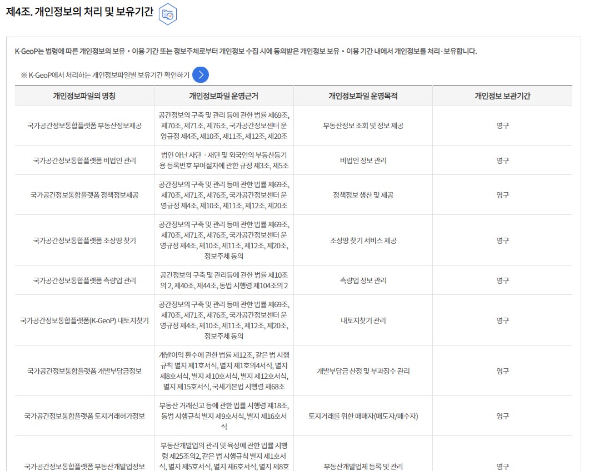Click 영구 in the 측량업 관리 row

(x=502, y=281)
